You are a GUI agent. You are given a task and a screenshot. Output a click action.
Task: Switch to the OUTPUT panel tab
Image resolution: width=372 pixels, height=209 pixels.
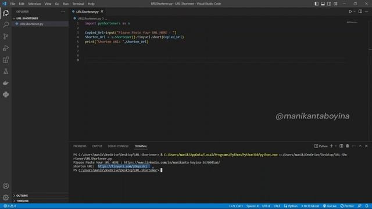(x=97, y=146)
